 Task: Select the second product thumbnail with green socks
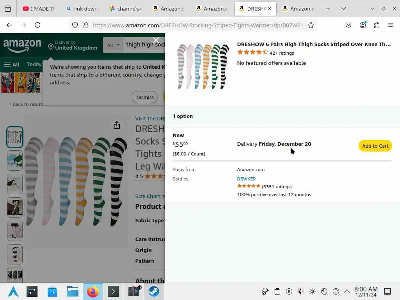click(15, 161)
